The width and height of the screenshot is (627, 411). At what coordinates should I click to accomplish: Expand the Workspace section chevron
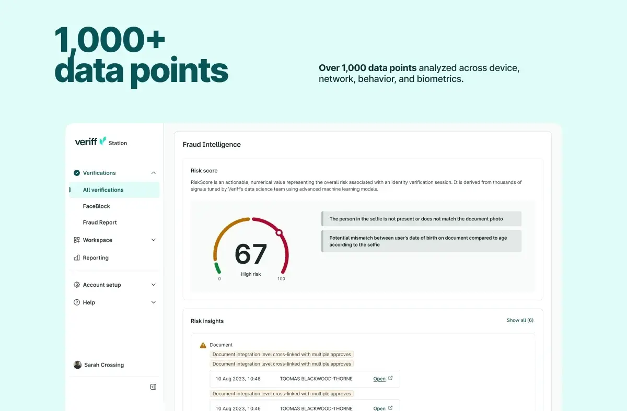(x=153, y=240)
